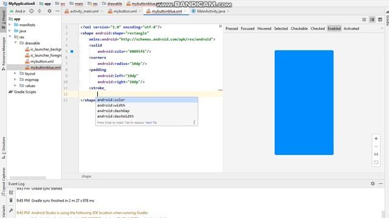
Task: Switch to design-only editor view icon
Action: (x=380, y=19)
